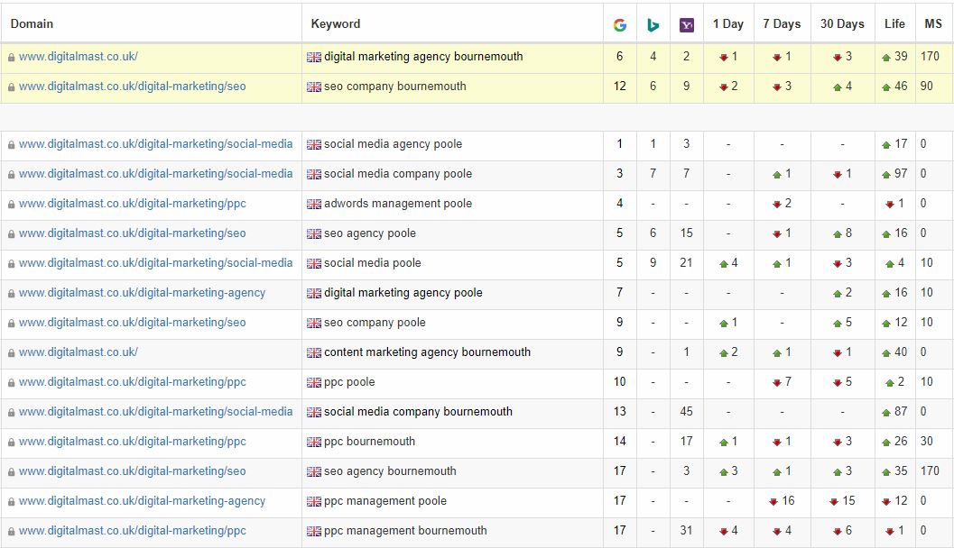This screenshot has width=954, height=548.
Task: Open the social-media link for 'social media company poole'
Action: [156, 174]
